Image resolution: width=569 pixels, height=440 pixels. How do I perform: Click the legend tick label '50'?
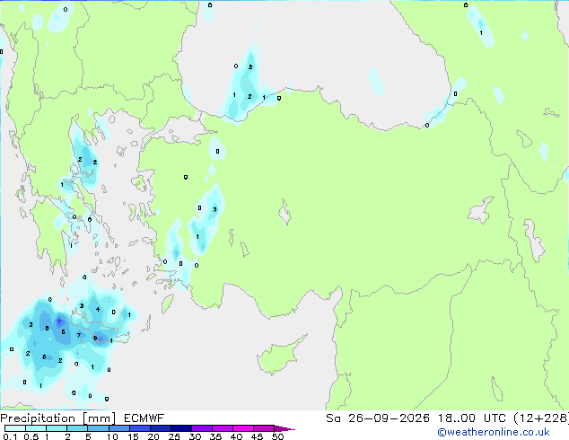(x=277, y=436)
